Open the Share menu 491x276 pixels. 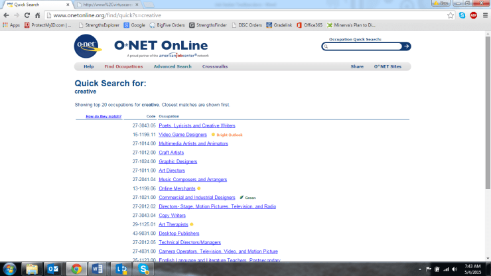357,66
